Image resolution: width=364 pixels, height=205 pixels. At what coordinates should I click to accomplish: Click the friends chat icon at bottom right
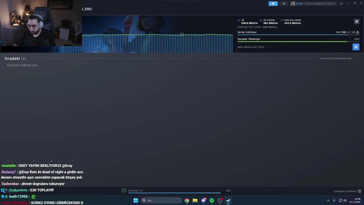359,191
